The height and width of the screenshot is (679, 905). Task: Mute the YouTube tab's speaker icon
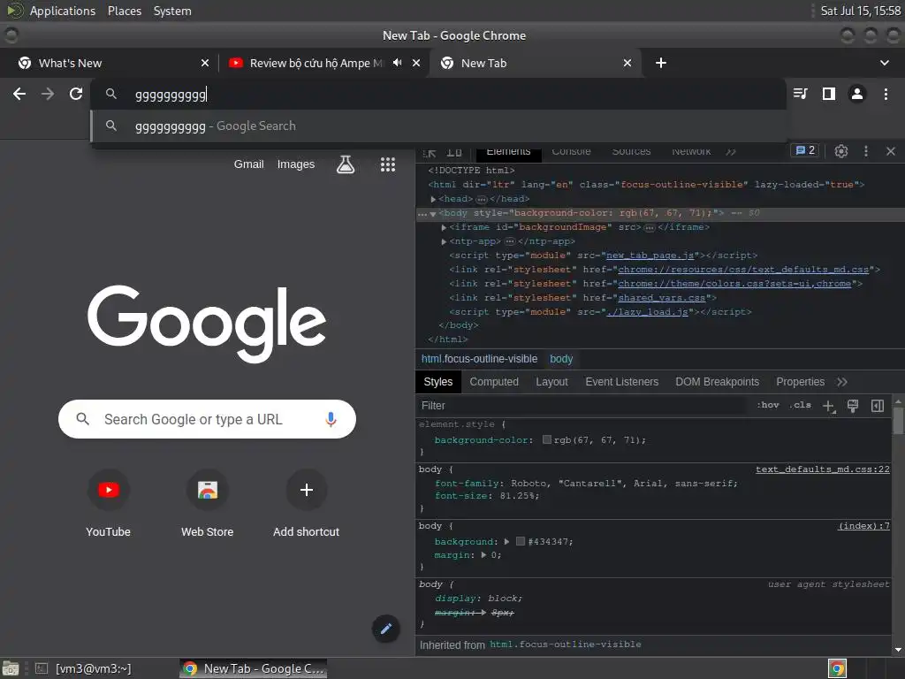pyautogui.click(x=397, y=63)
